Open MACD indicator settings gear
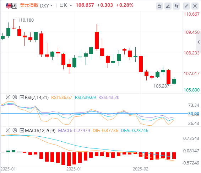The height and width of the screenshot is (173, 201). click(15, 130)
